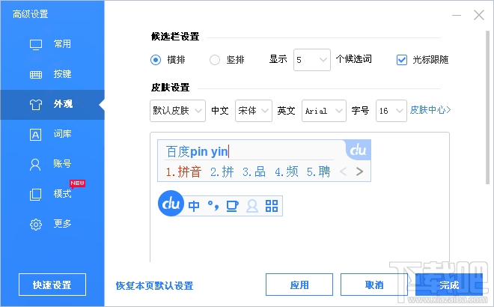Open the 皮肤中心 link
Screen dimensions: 494x307
pos(430,109)
